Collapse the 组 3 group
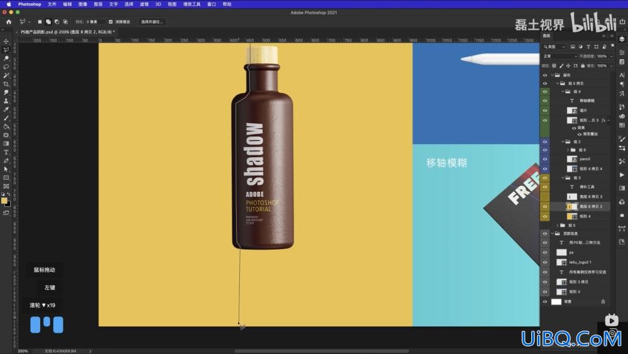This screenshot has height=354, width=628. click(563, 177)
